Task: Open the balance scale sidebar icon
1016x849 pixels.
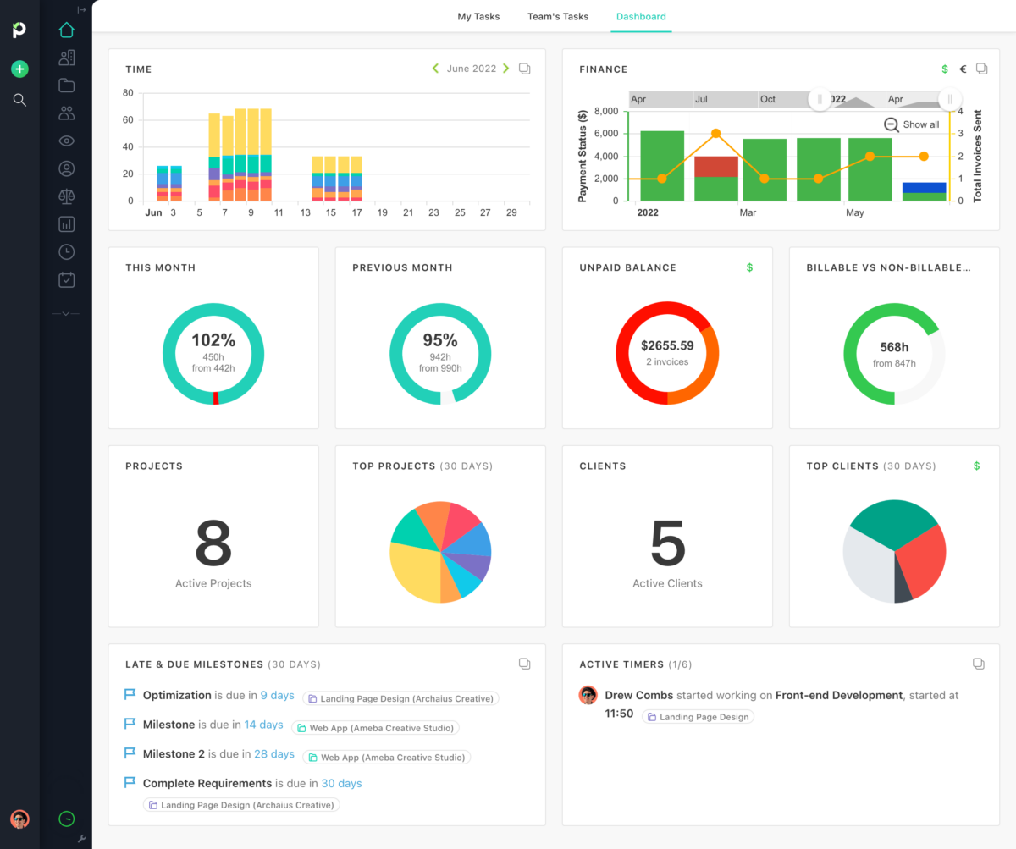Action: [66, 196]
